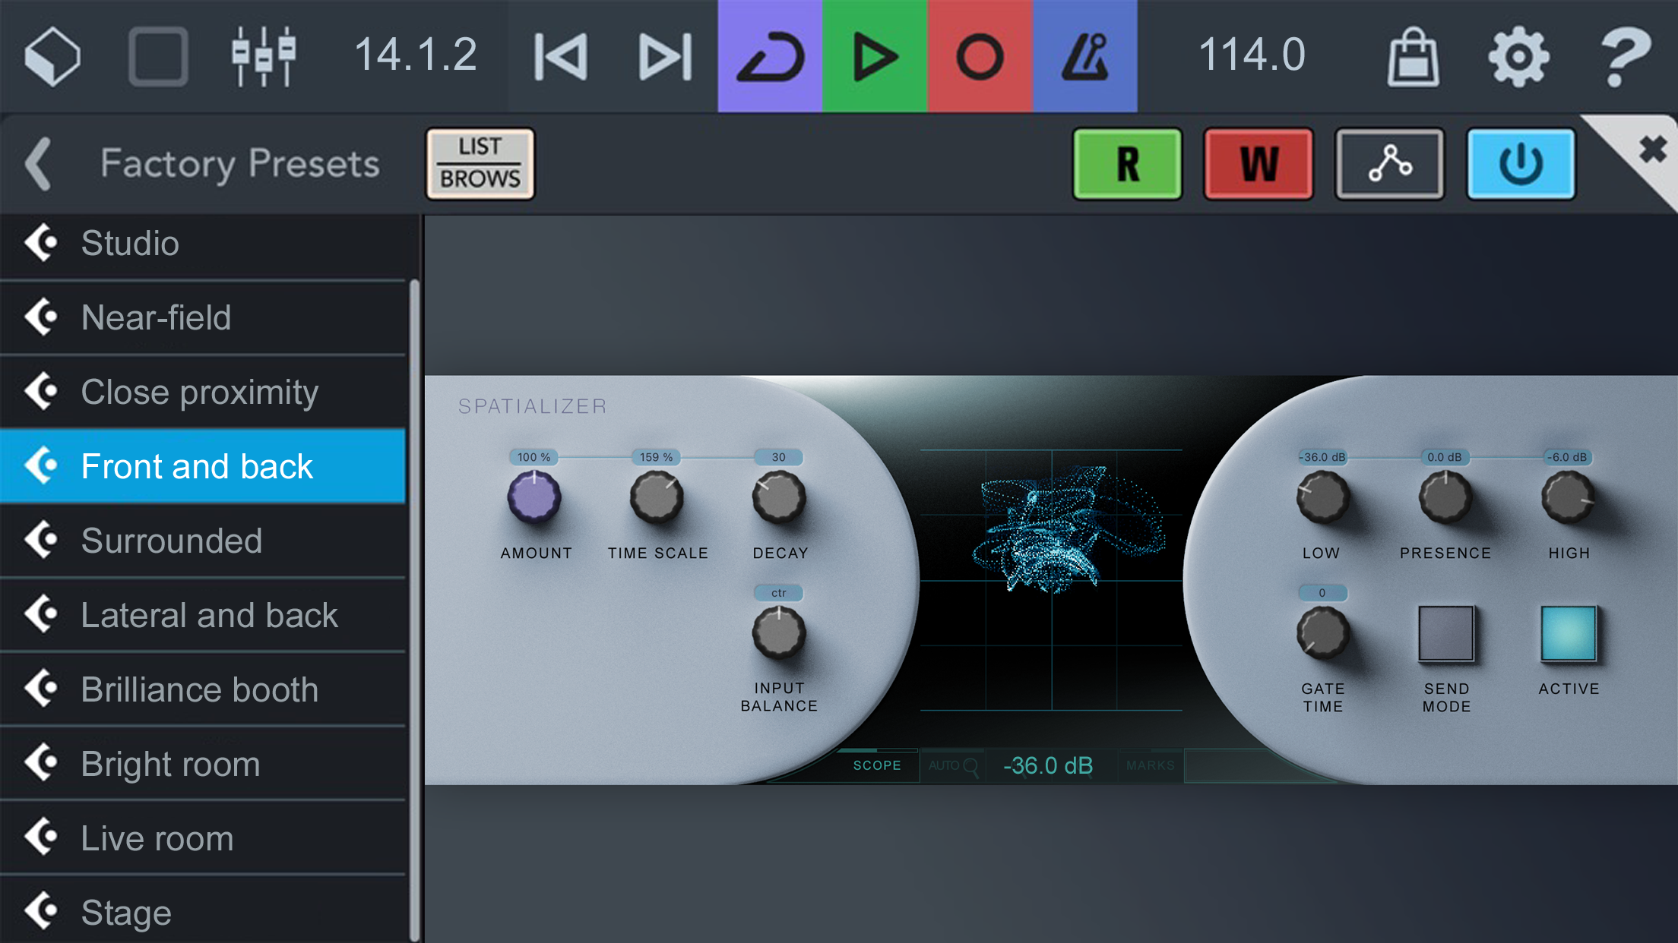This screenshot has width=1678, height=943.
Task: Open the automation routing node icon
Action: click(1389, 163)
